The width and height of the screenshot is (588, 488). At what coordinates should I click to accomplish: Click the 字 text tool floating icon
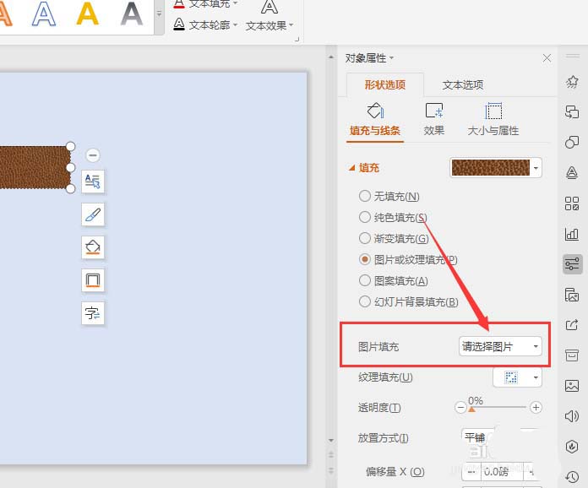[93, 313]
